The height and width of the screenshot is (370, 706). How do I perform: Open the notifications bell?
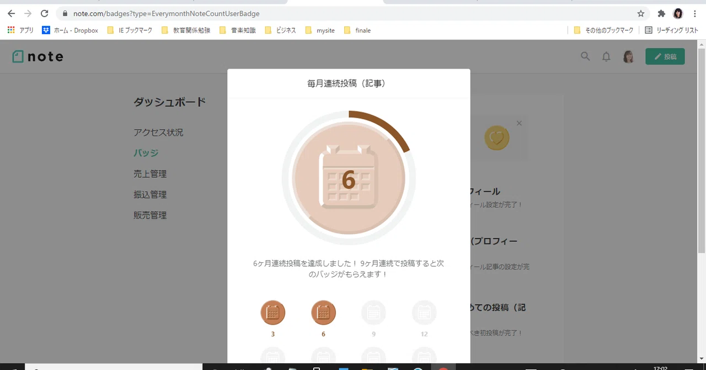coord(606,56)
